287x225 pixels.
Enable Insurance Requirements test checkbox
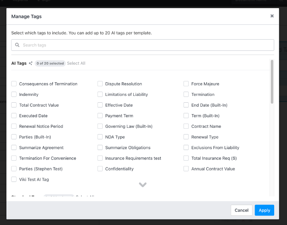click(100, 158)
